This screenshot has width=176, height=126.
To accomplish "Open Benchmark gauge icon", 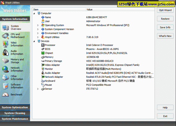I will click(5, 94).
